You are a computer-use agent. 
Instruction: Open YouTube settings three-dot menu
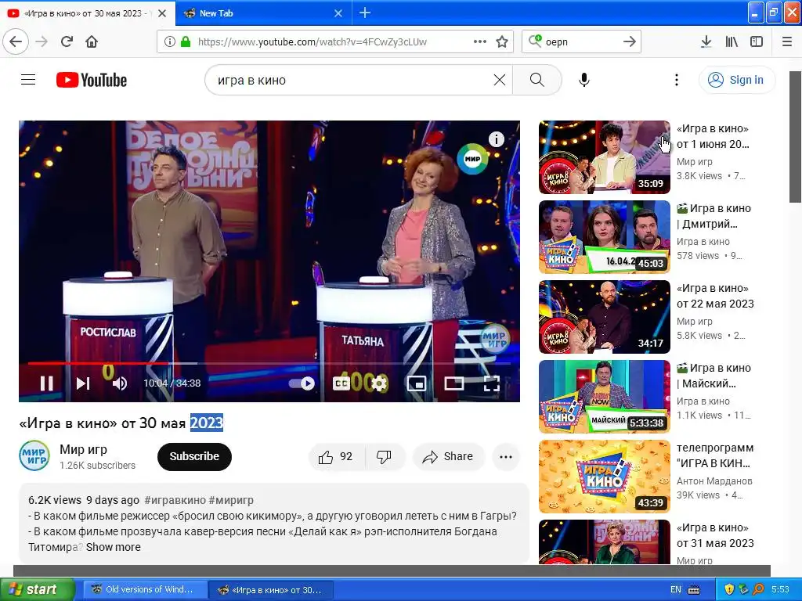676,80
